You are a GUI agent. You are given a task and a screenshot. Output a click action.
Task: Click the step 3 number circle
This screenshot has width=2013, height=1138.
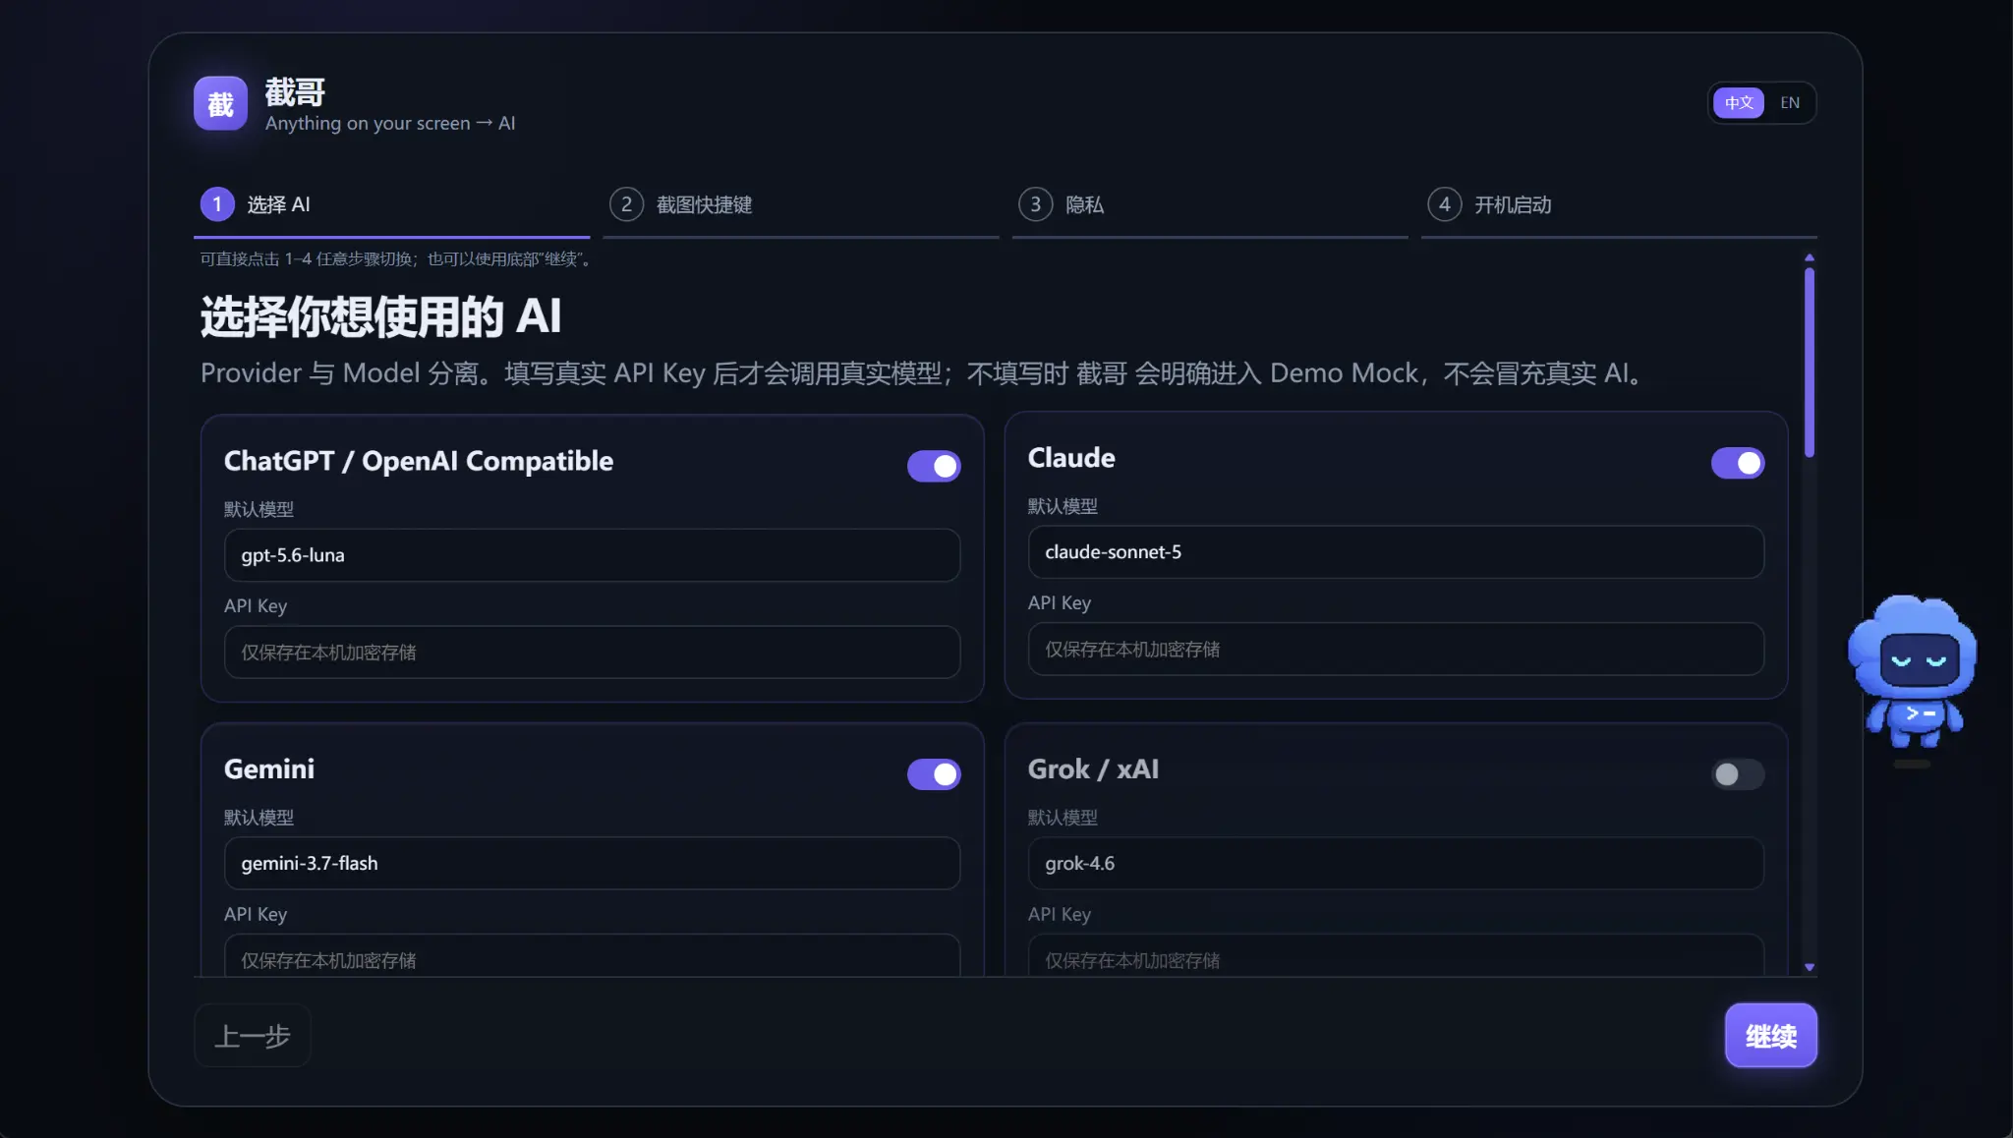[x=1035, y=204]
